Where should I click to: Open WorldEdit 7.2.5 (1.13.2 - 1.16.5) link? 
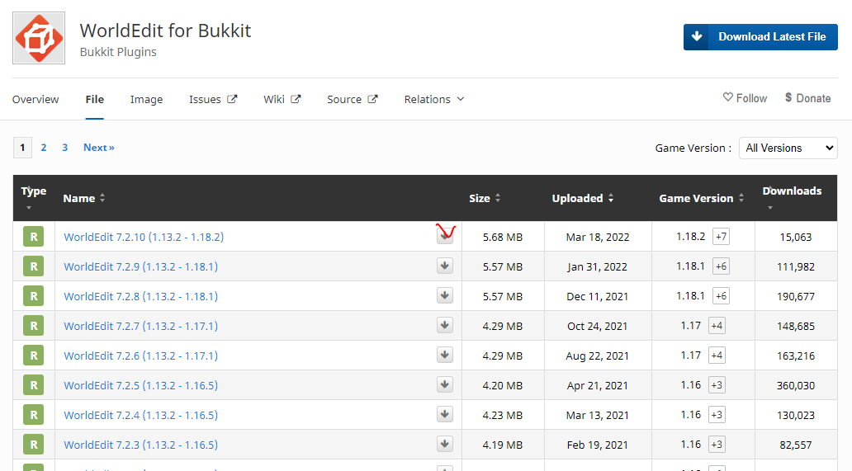click(140, 385)
